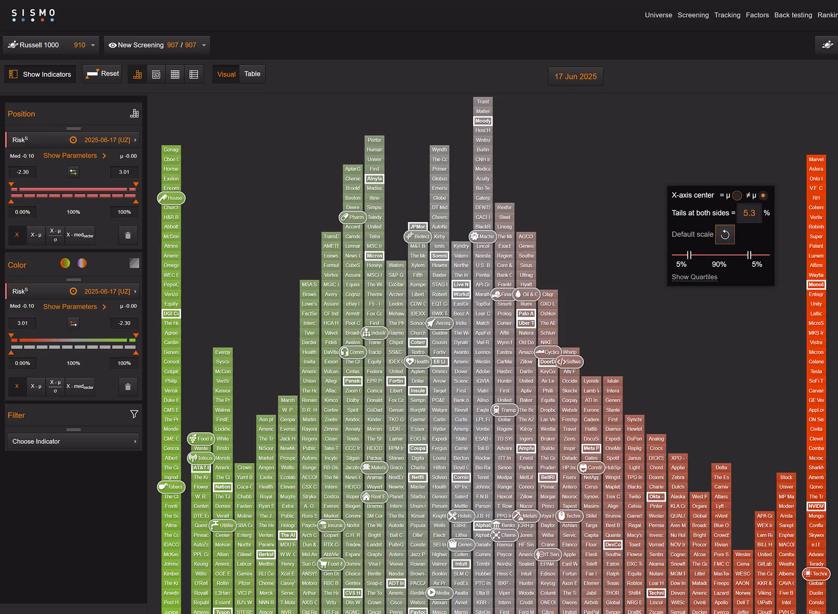Viewport: 838px width, 614px height.
Task: Select raw X mode in Color panel
Action: [x=17, y=386]
